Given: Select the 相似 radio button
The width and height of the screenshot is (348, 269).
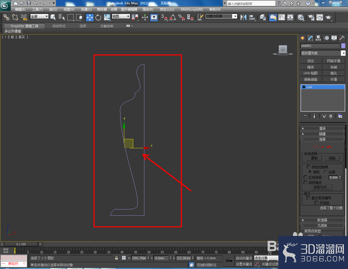Looking at the screenshot, I should (x=310, y=172).
